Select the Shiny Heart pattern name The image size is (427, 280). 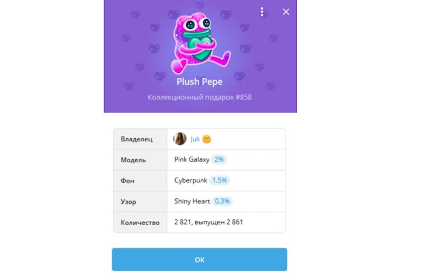192,202
